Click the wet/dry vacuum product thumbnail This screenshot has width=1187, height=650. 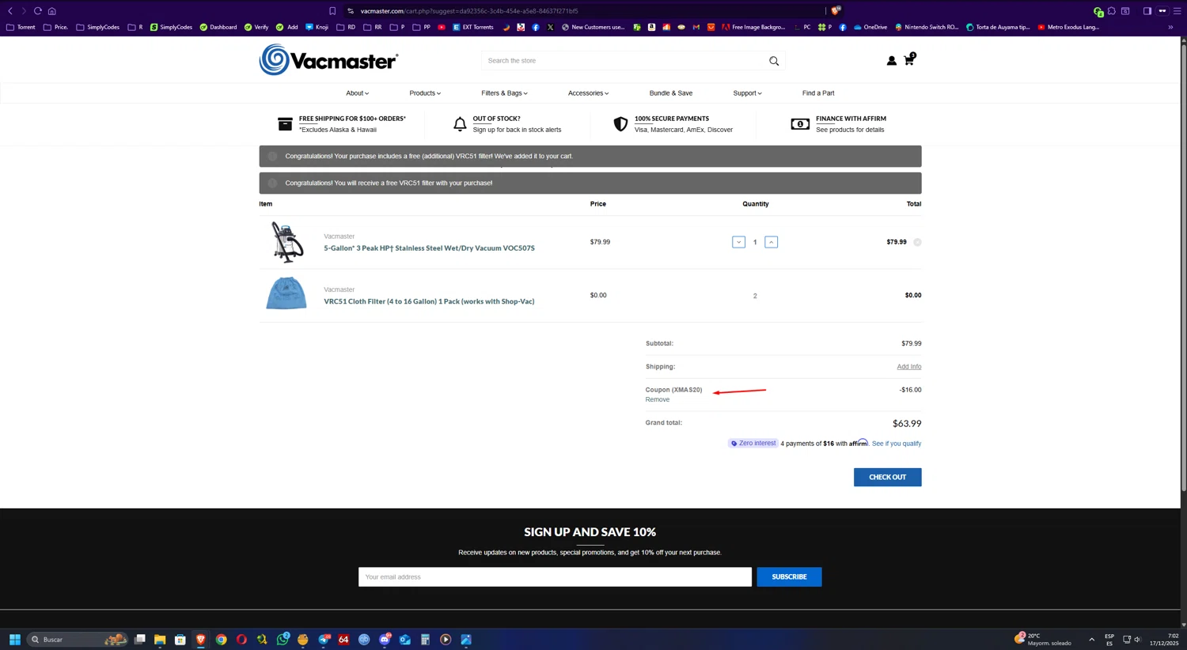click(286, 242)
